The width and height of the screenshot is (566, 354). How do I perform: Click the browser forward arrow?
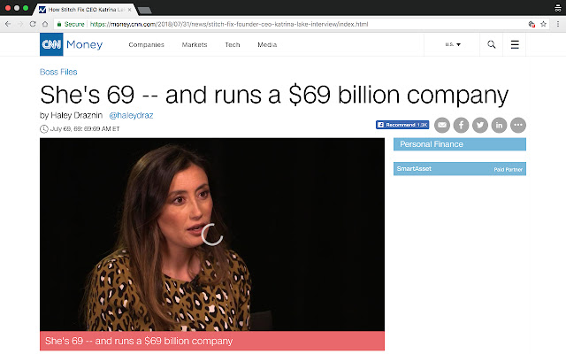pos(20,24)
